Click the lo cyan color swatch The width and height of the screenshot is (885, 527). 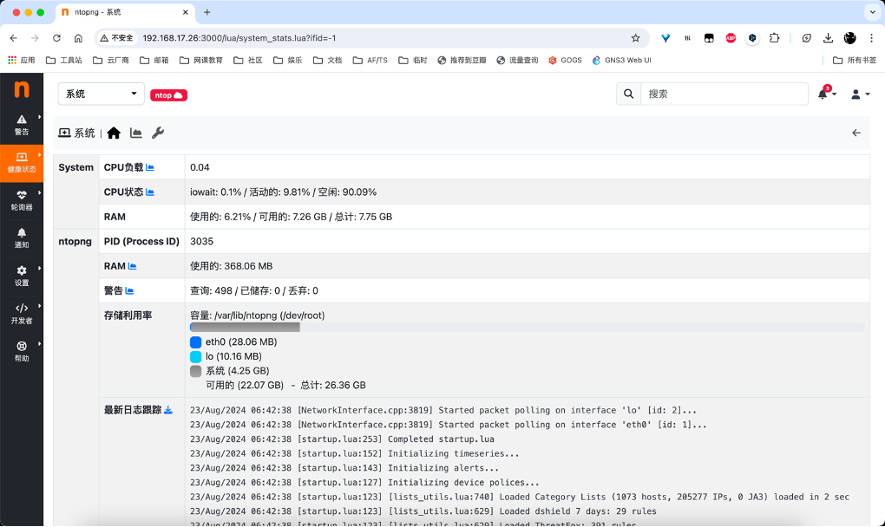pos(196,357)
